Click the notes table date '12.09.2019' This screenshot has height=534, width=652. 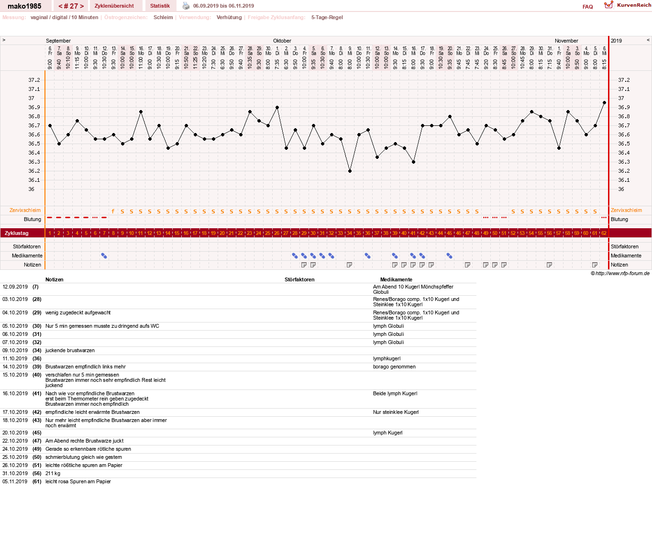click(x=15, y=287)
